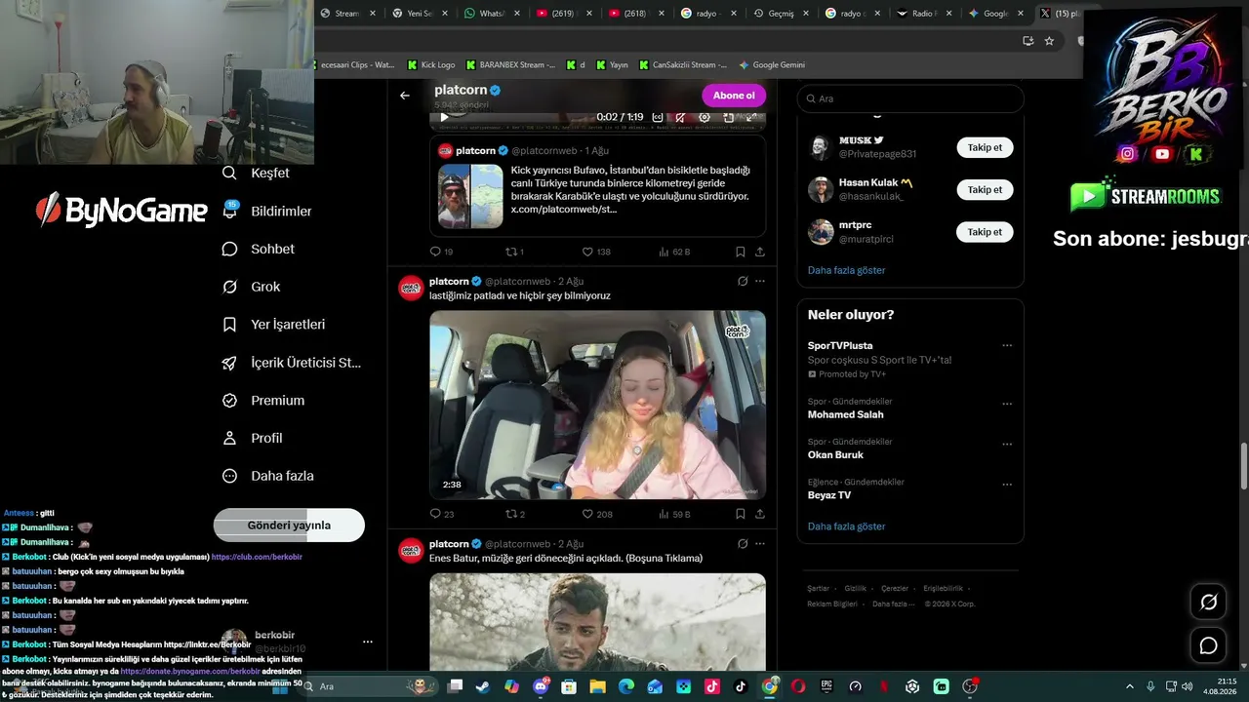Switch to the Radio browser tab
The height and width of the screenshot is (702, 1249).
point(923,14)
